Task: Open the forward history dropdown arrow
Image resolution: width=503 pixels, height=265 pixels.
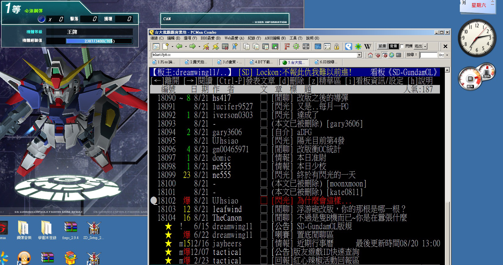Action: pyautogui.click(x=199, y=46)
